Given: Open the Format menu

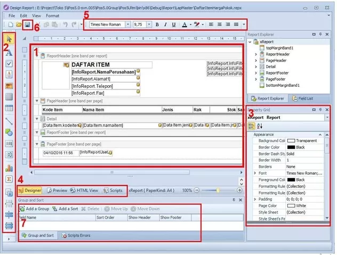Looking at the screenshot, I should point(52,15).
